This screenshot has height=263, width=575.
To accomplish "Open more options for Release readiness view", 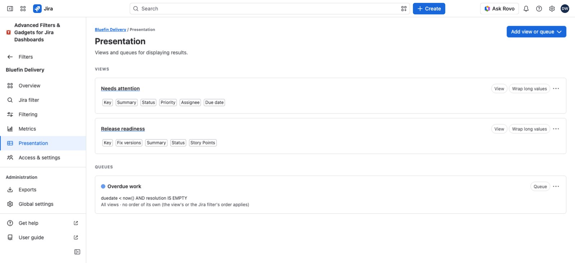I will 556,129.
